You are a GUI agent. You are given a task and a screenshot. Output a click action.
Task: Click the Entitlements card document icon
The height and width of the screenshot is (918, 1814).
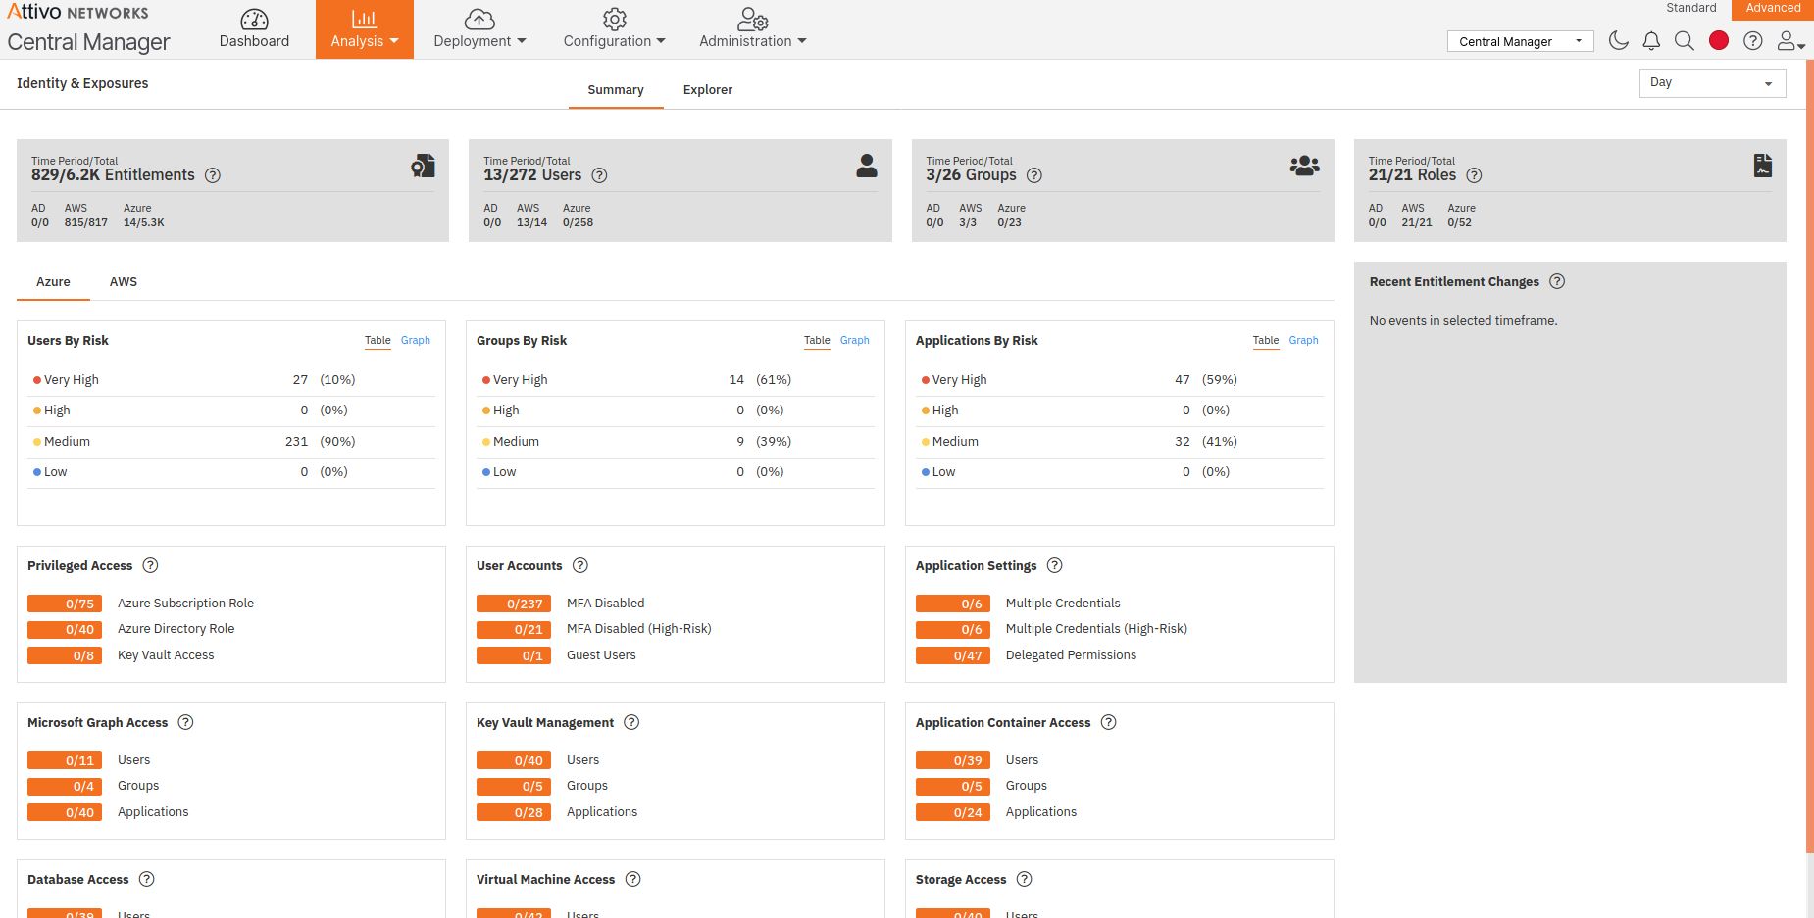click(423, 166)
